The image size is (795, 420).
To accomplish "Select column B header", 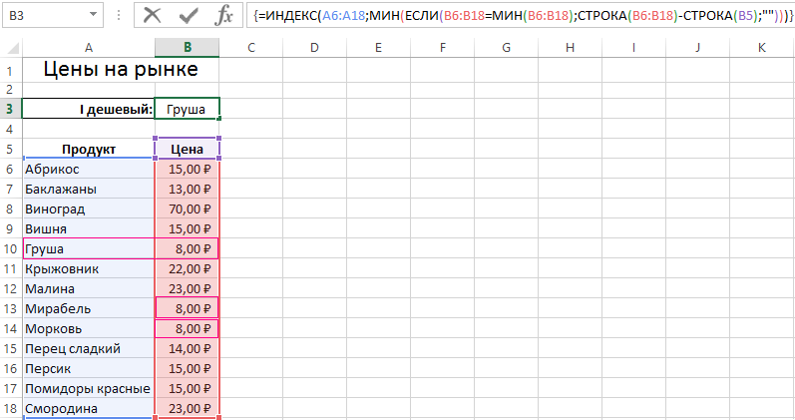I will (188, 47).
